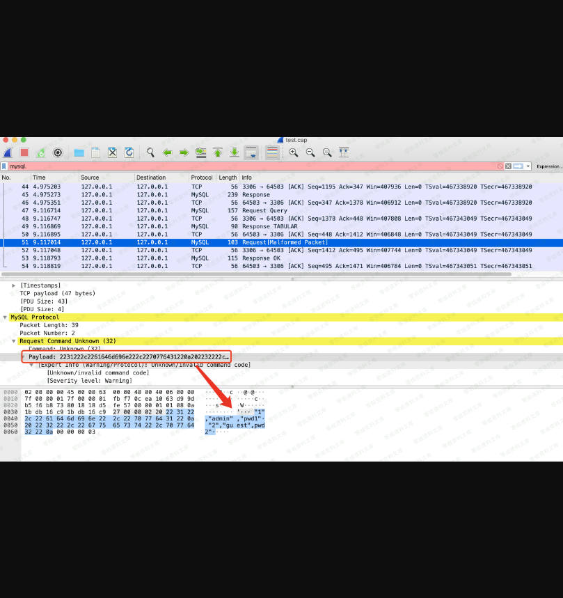Reload the current capture file
The image size is (563, 598).
coord(129,152)
